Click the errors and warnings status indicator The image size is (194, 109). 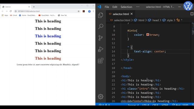click(104, 105)
